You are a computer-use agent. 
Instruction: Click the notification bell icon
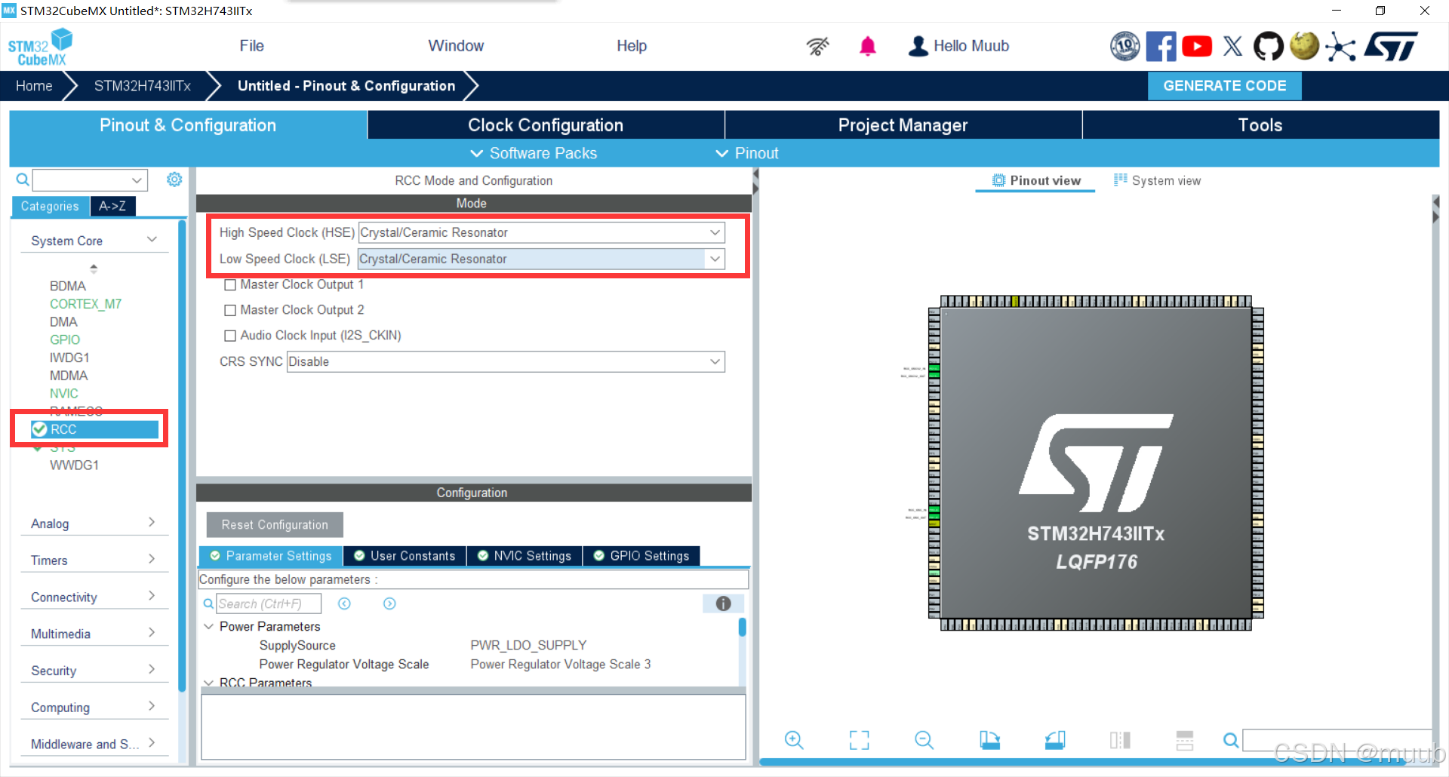(868, 46)
